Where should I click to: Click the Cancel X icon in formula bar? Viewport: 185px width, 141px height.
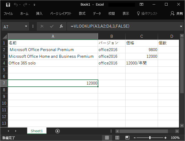point(42,26)
